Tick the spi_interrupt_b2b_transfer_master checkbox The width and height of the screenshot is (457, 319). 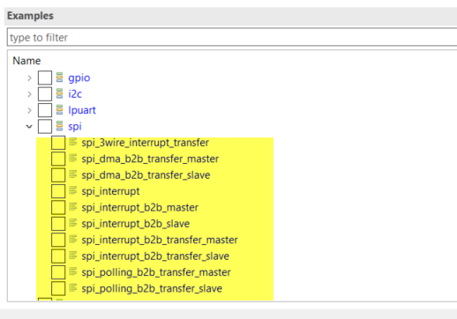[x=58, y=240]
